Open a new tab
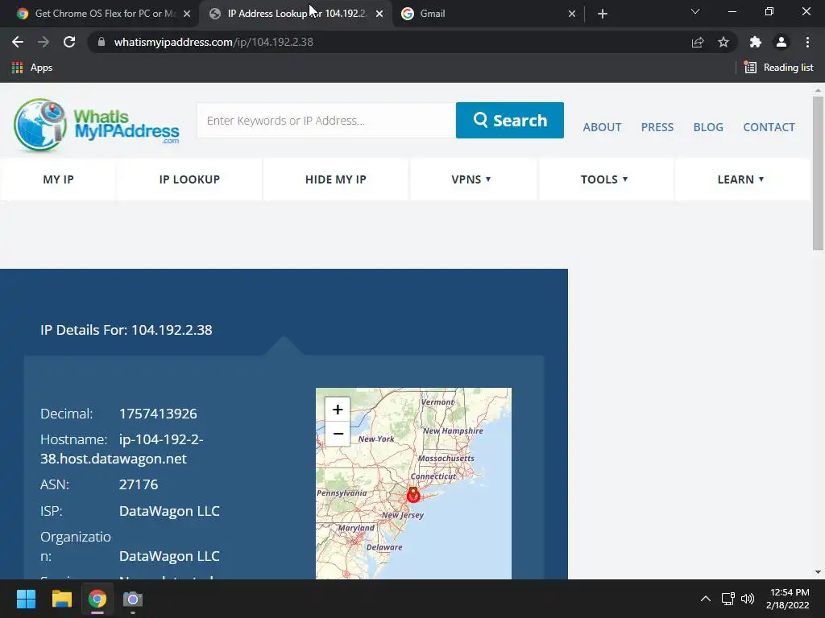 603,14
